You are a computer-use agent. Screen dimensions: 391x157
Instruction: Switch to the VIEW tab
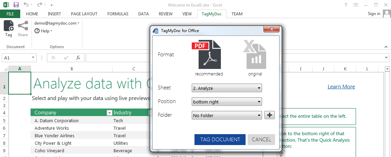pos(187,14)
